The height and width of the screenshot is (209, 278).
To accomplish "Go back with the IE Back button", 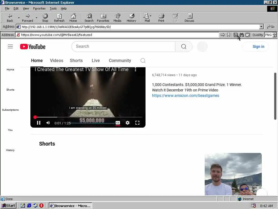I will (x=10, y=18).
